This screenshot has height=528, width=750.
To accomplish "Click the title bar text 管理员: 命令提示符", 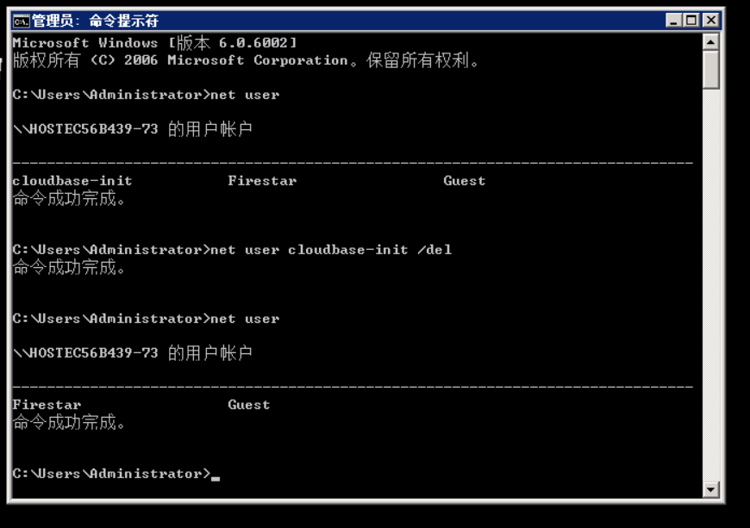I will pyautogui.click(x=95, y=21).
